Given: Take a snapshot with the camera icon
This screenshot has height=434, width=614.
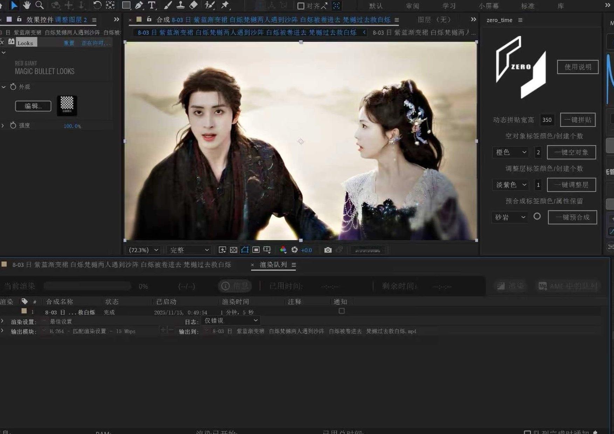Looking at the screenshot, I should point(328,250).
